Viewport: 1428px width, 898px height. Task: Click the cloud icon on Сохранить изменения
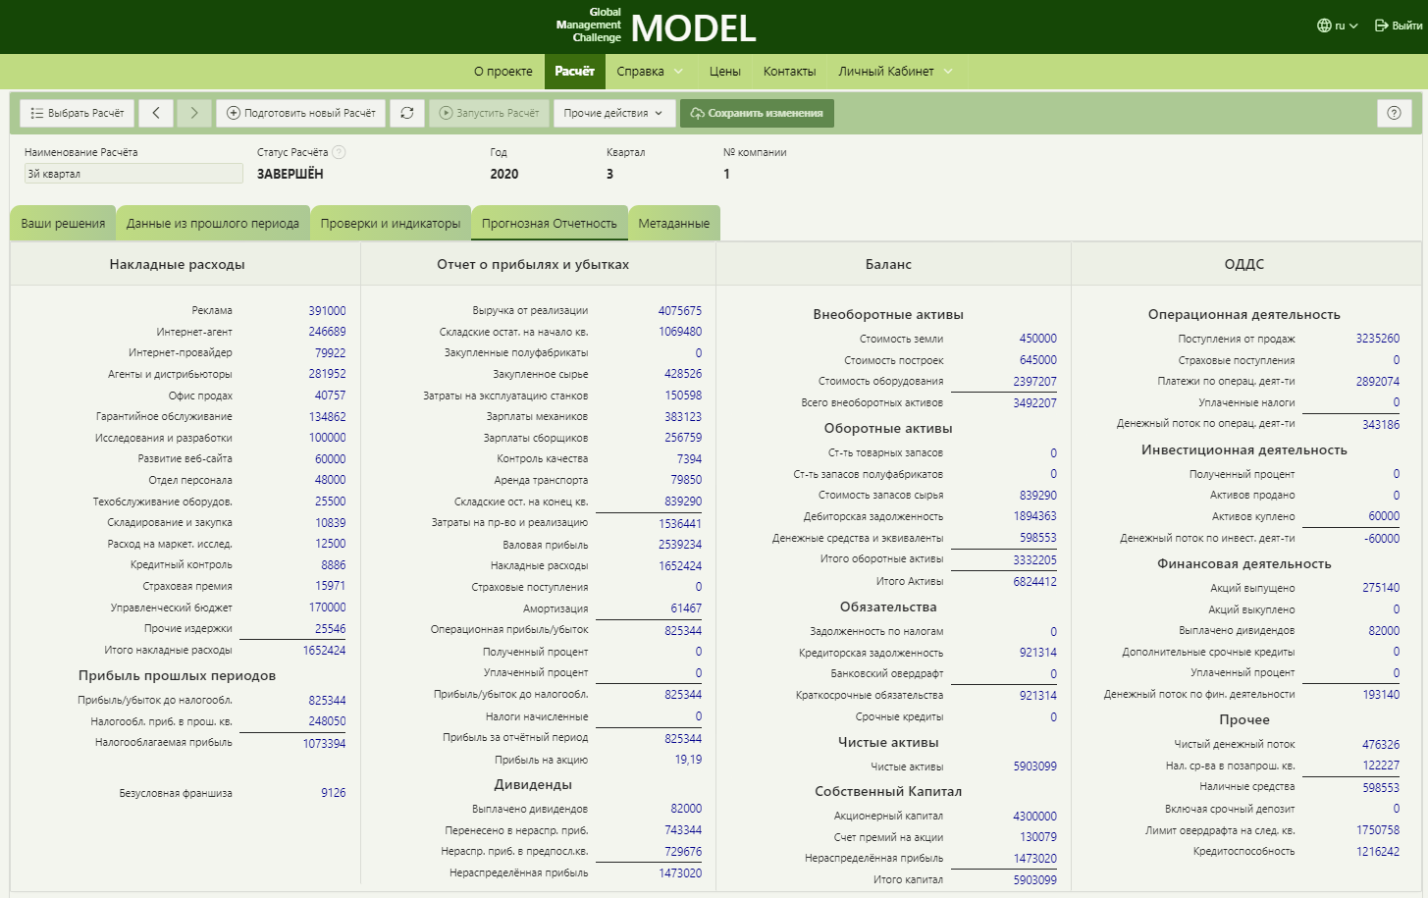[699, 112]
